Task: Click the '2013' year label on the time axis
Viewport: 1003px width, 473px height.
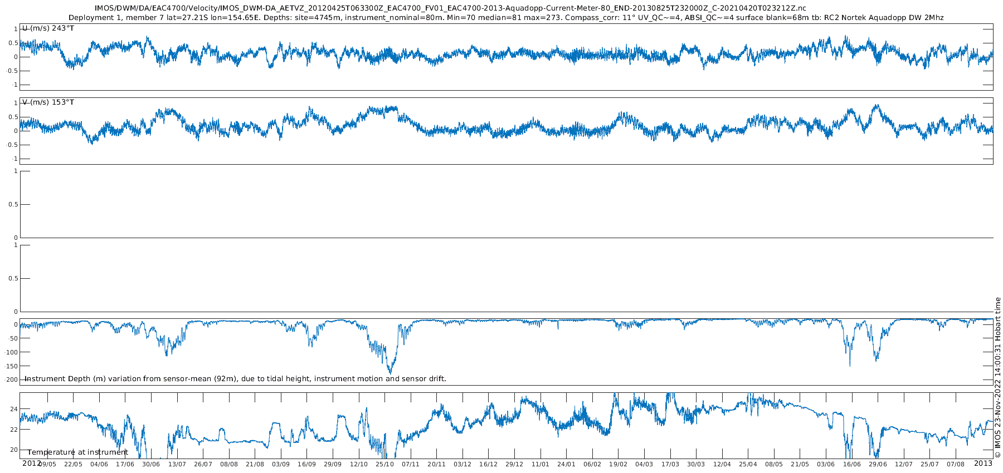Action: tap(983, 463)
